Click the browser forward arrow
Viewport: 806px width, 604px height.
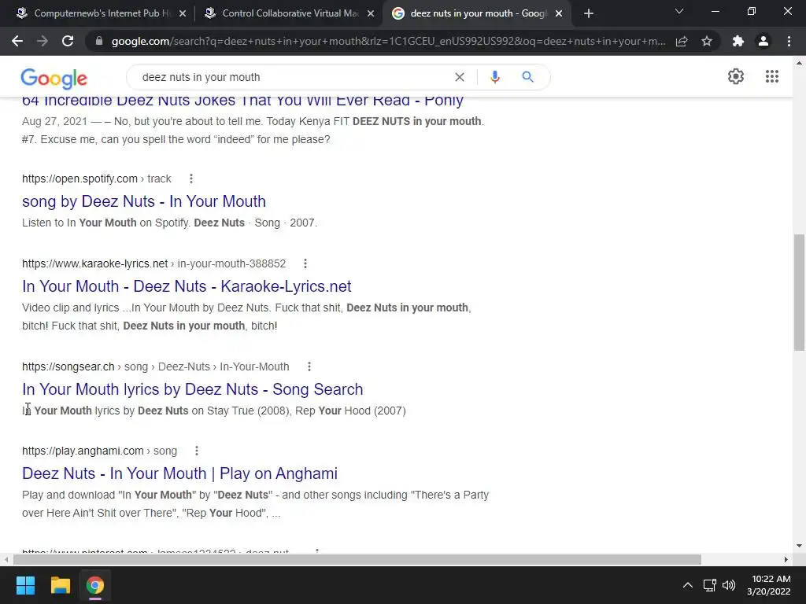[43, 41]
